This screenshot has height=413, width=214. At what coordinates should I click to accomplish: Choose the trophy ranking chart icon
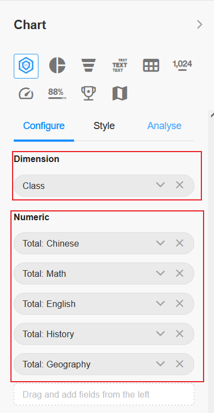[88, 93]
